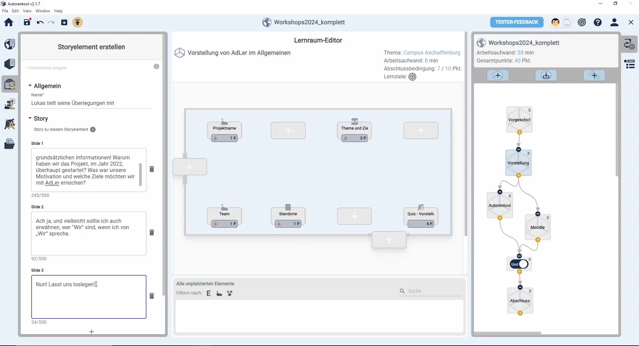Open the File menu

pos(5,11)
